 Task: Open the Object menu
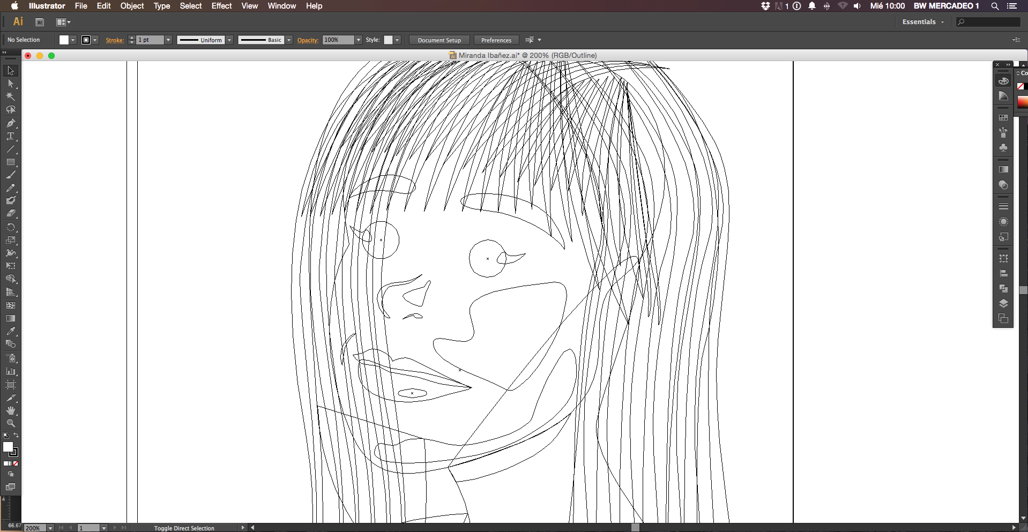coord(132,6)
